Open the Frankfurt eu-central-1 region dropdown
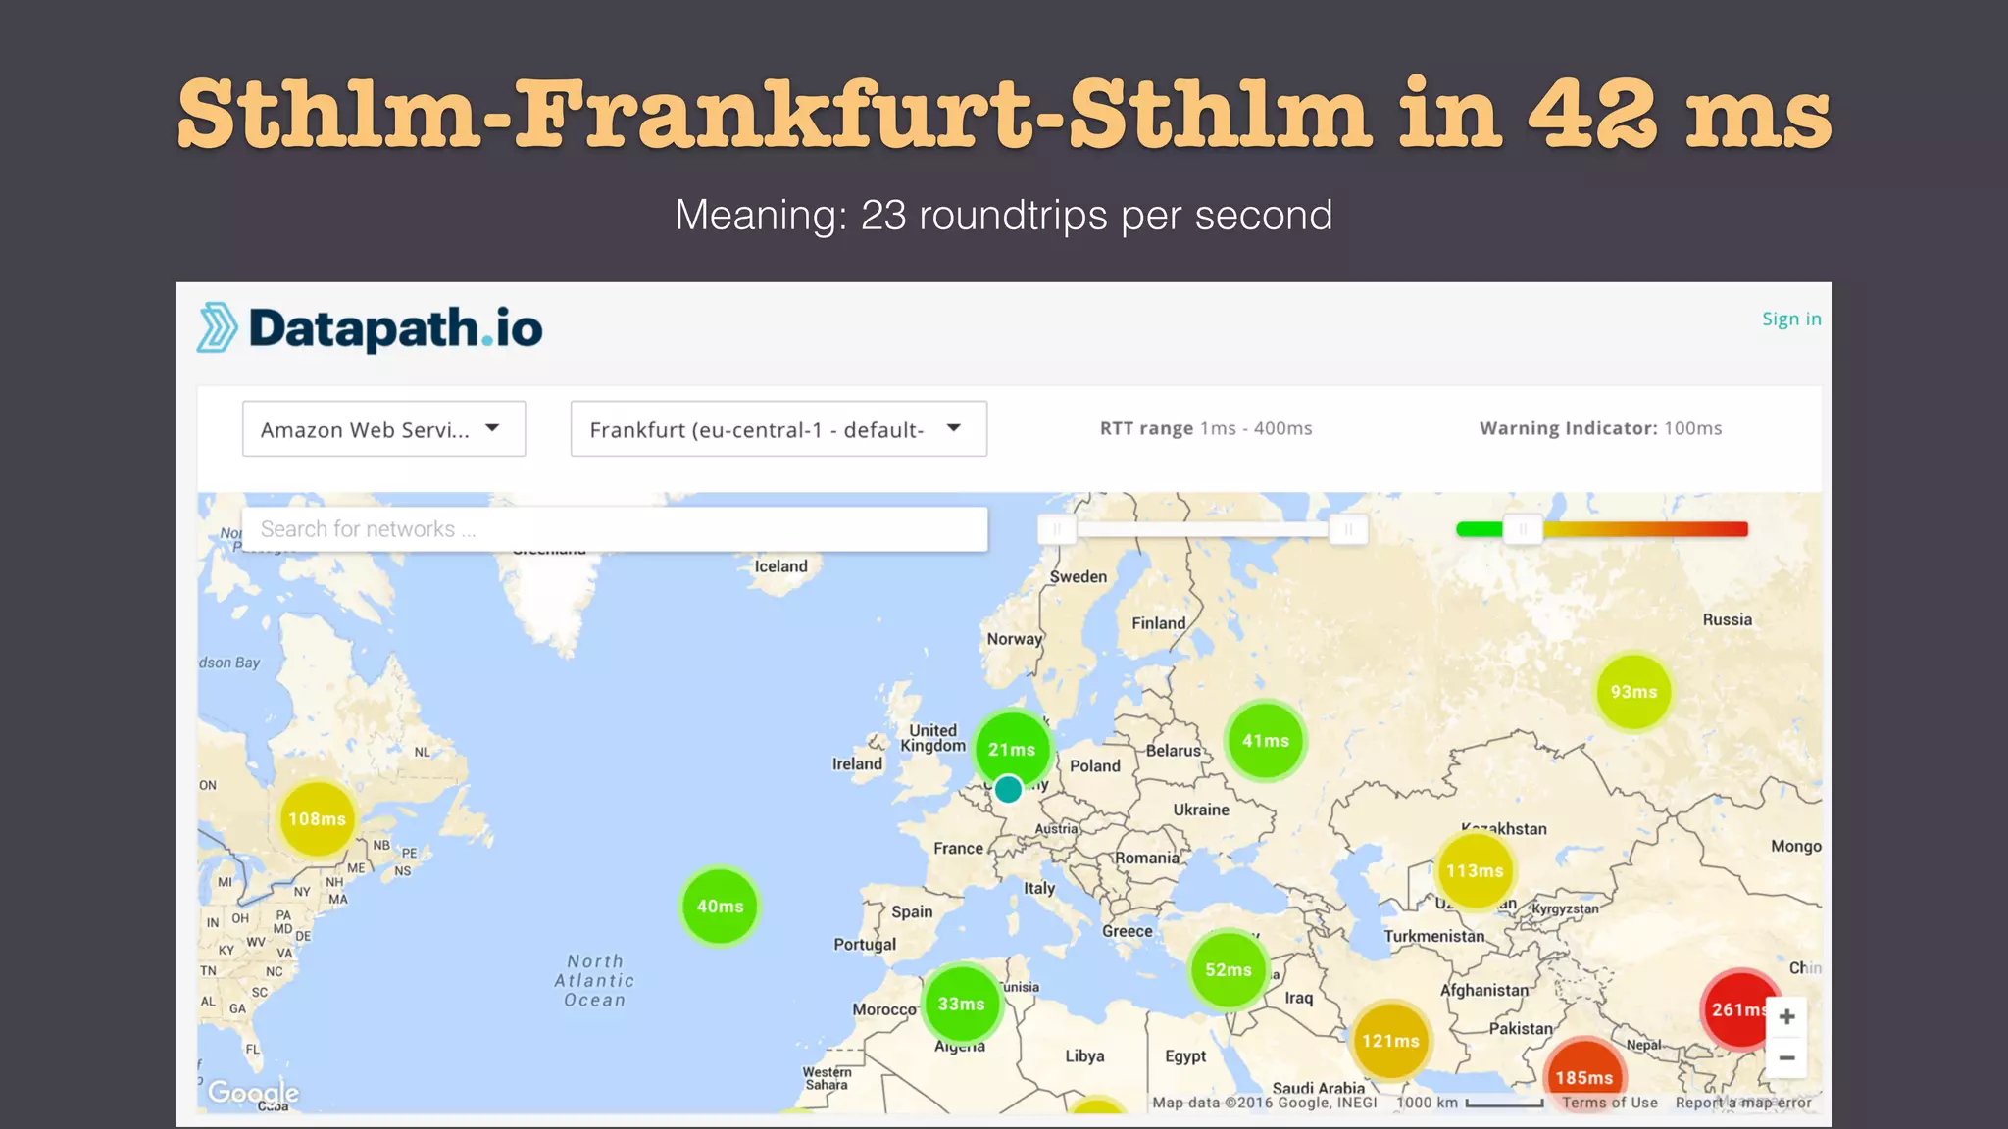This screenshot has width=2008, height=1129. (778, 428)
